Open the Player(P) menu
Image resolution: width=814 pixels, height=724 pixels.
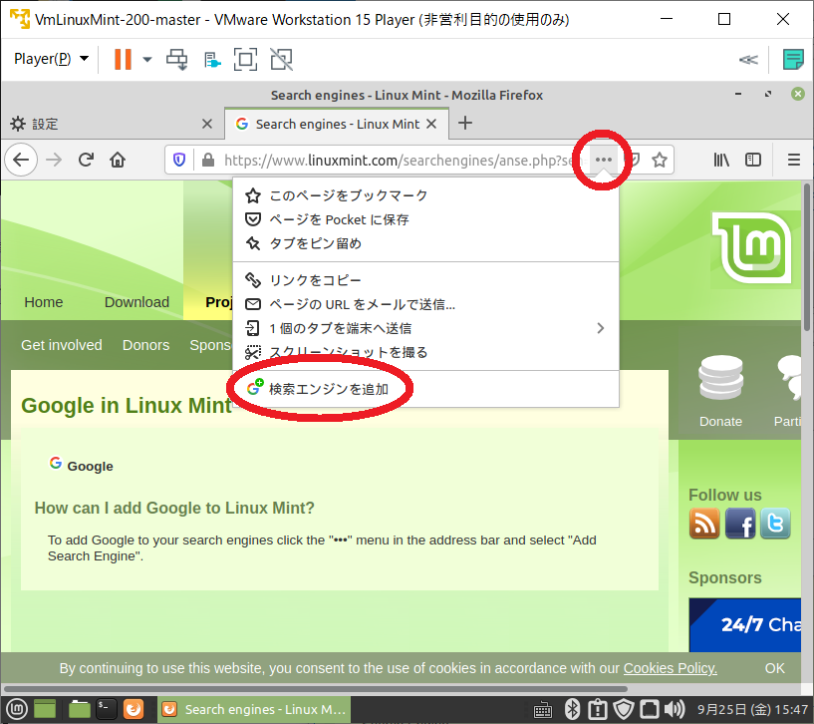click(x=51, y=59)
